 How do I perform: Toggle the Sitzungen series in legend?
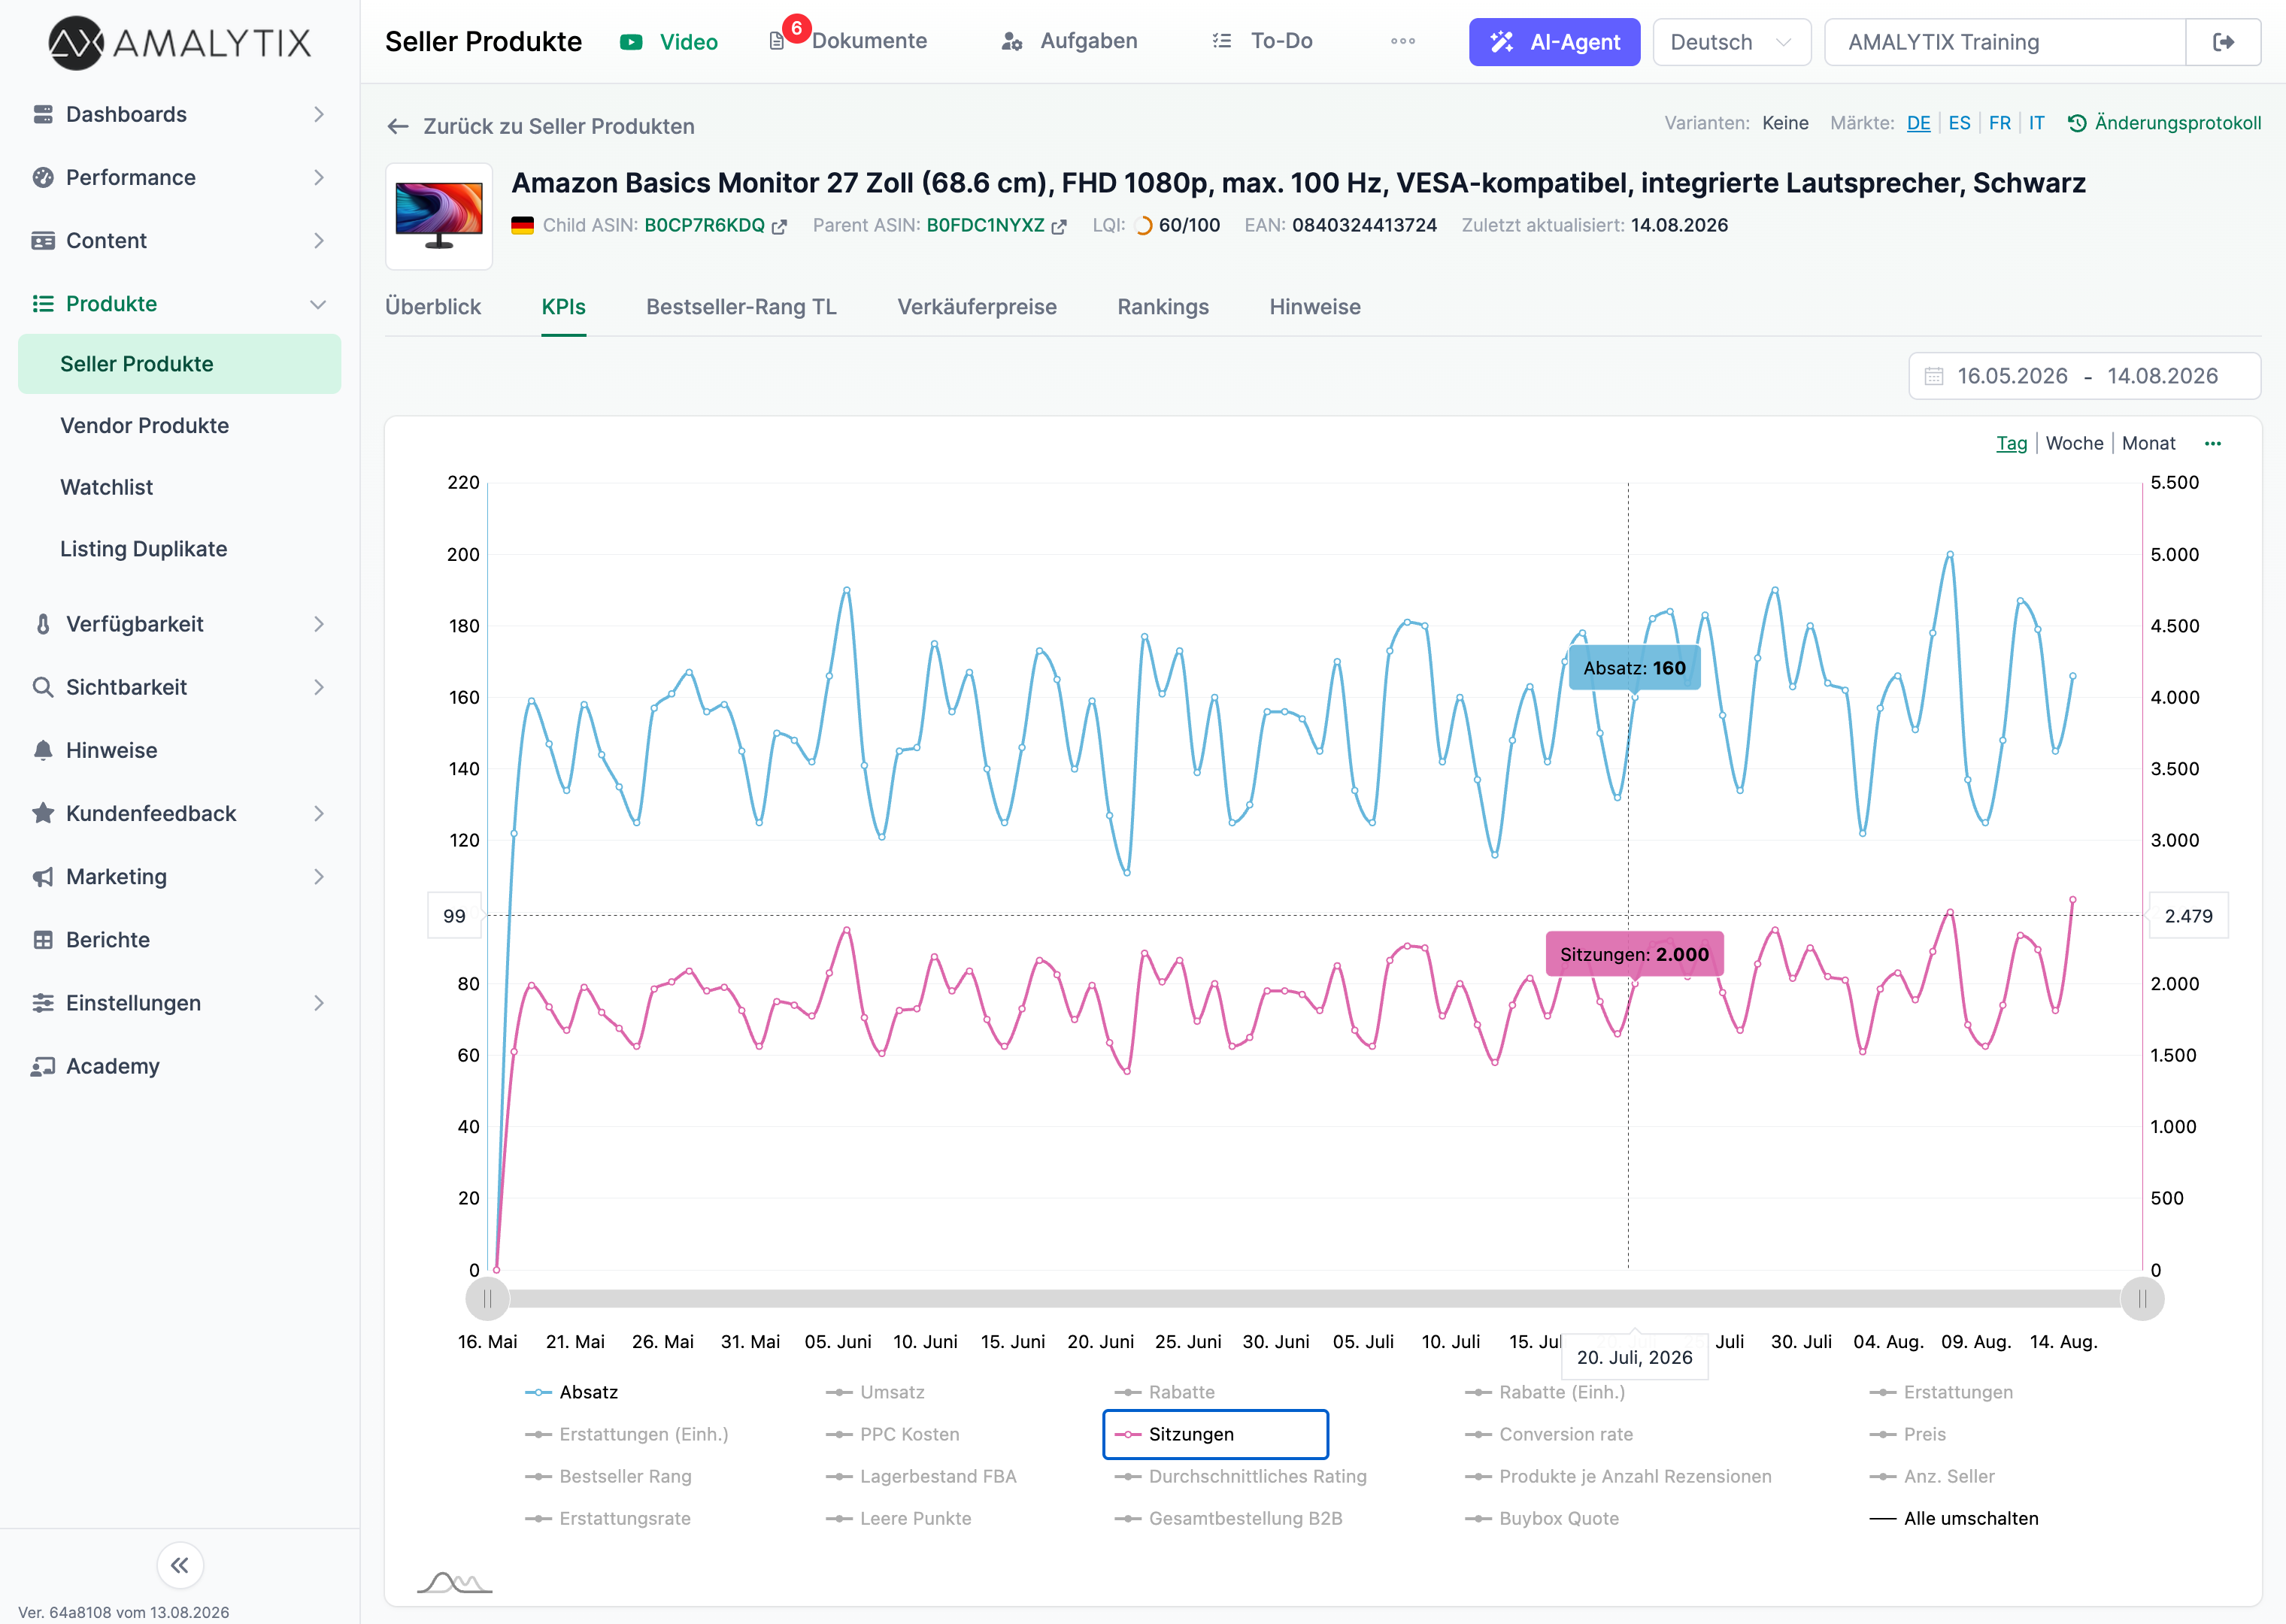[x=1215, y=1434]
